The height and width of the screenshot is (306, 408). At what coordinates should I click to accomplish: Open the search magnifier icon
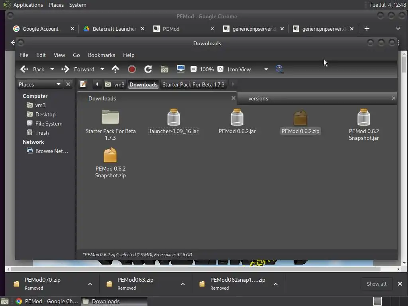[x=279, y=69]
